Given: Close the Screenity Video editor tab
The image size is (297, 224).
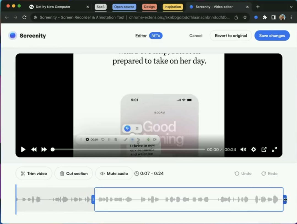Looking at the screenshot, I should pos(247,7).
